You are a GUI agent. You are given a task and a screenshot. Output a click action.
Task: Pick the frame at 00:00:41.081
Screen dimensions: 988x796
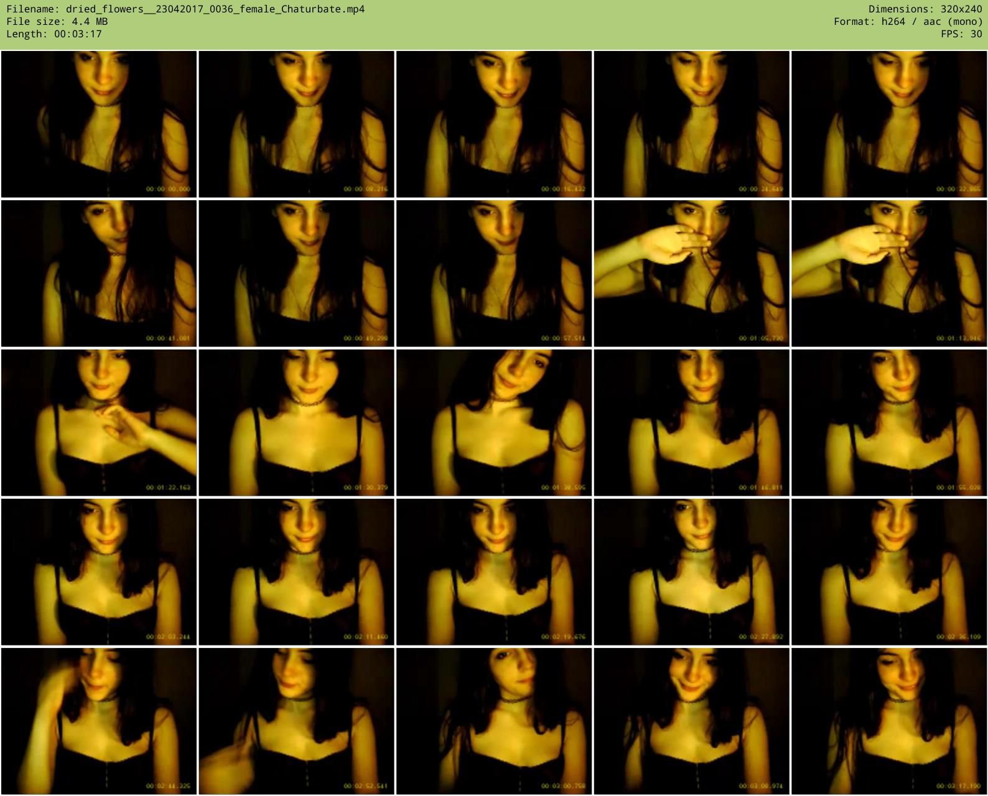tap(99, 274)
